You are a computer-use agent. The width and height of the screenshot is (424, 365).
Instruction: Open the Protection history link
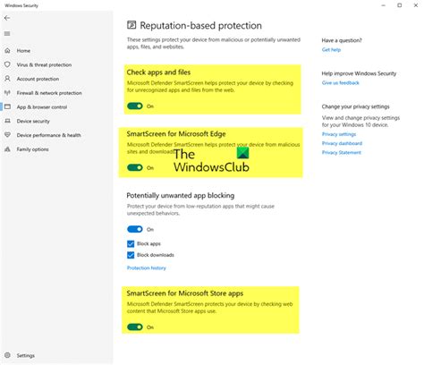coord(147,267)
